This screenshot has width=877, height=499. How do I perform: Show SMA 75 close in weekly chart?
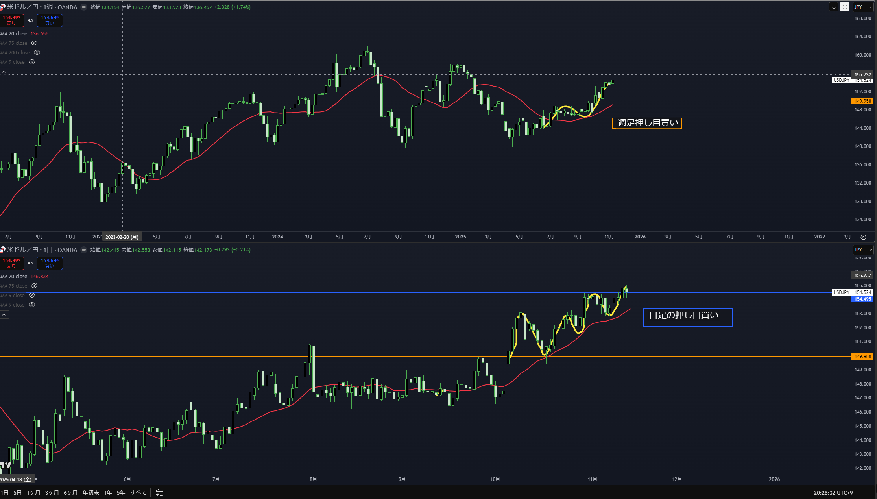tap(34, 43)
